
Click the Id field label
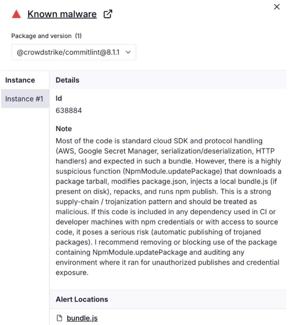[x=59, y=99]
